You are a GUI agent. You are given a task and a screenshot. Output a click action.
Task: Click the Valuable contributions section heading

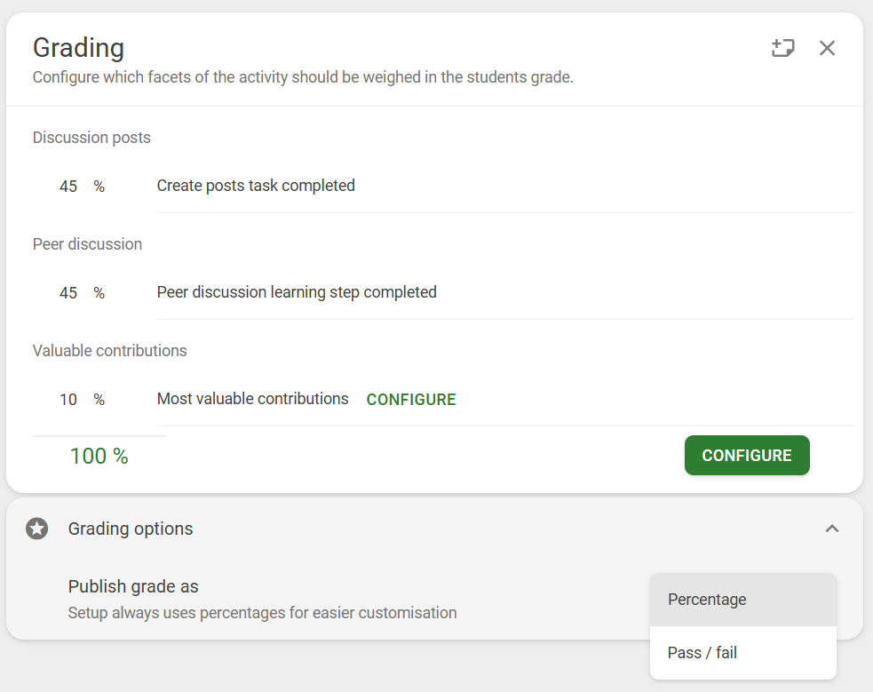pos(110,351)
